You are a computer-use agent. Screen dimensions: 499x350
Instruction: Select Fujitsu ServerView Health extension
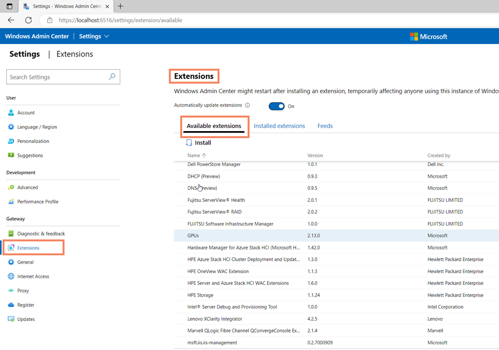click(x=336, y=200)
